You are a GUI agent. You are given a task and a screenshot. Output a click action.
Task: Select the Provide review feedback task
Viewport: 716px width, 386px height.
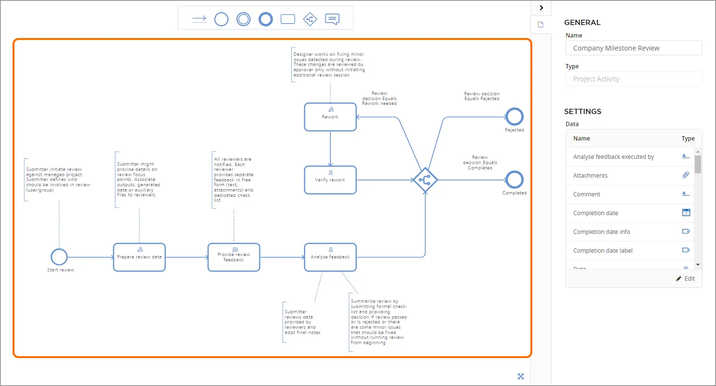(x=234, y=257)
